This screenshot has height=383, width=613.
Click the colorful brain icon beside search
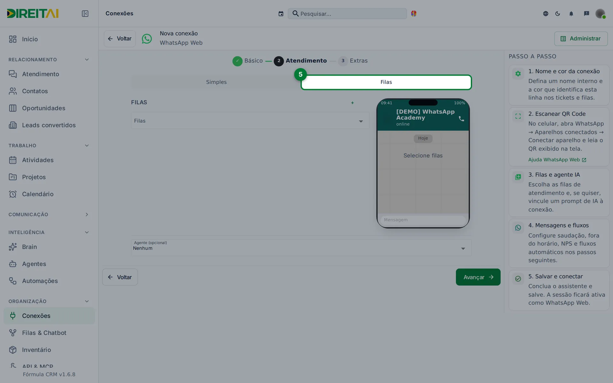pos(414,13)
